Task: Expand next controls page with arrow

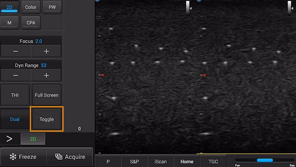Action: pyautogui.click(x=9, y=139)
